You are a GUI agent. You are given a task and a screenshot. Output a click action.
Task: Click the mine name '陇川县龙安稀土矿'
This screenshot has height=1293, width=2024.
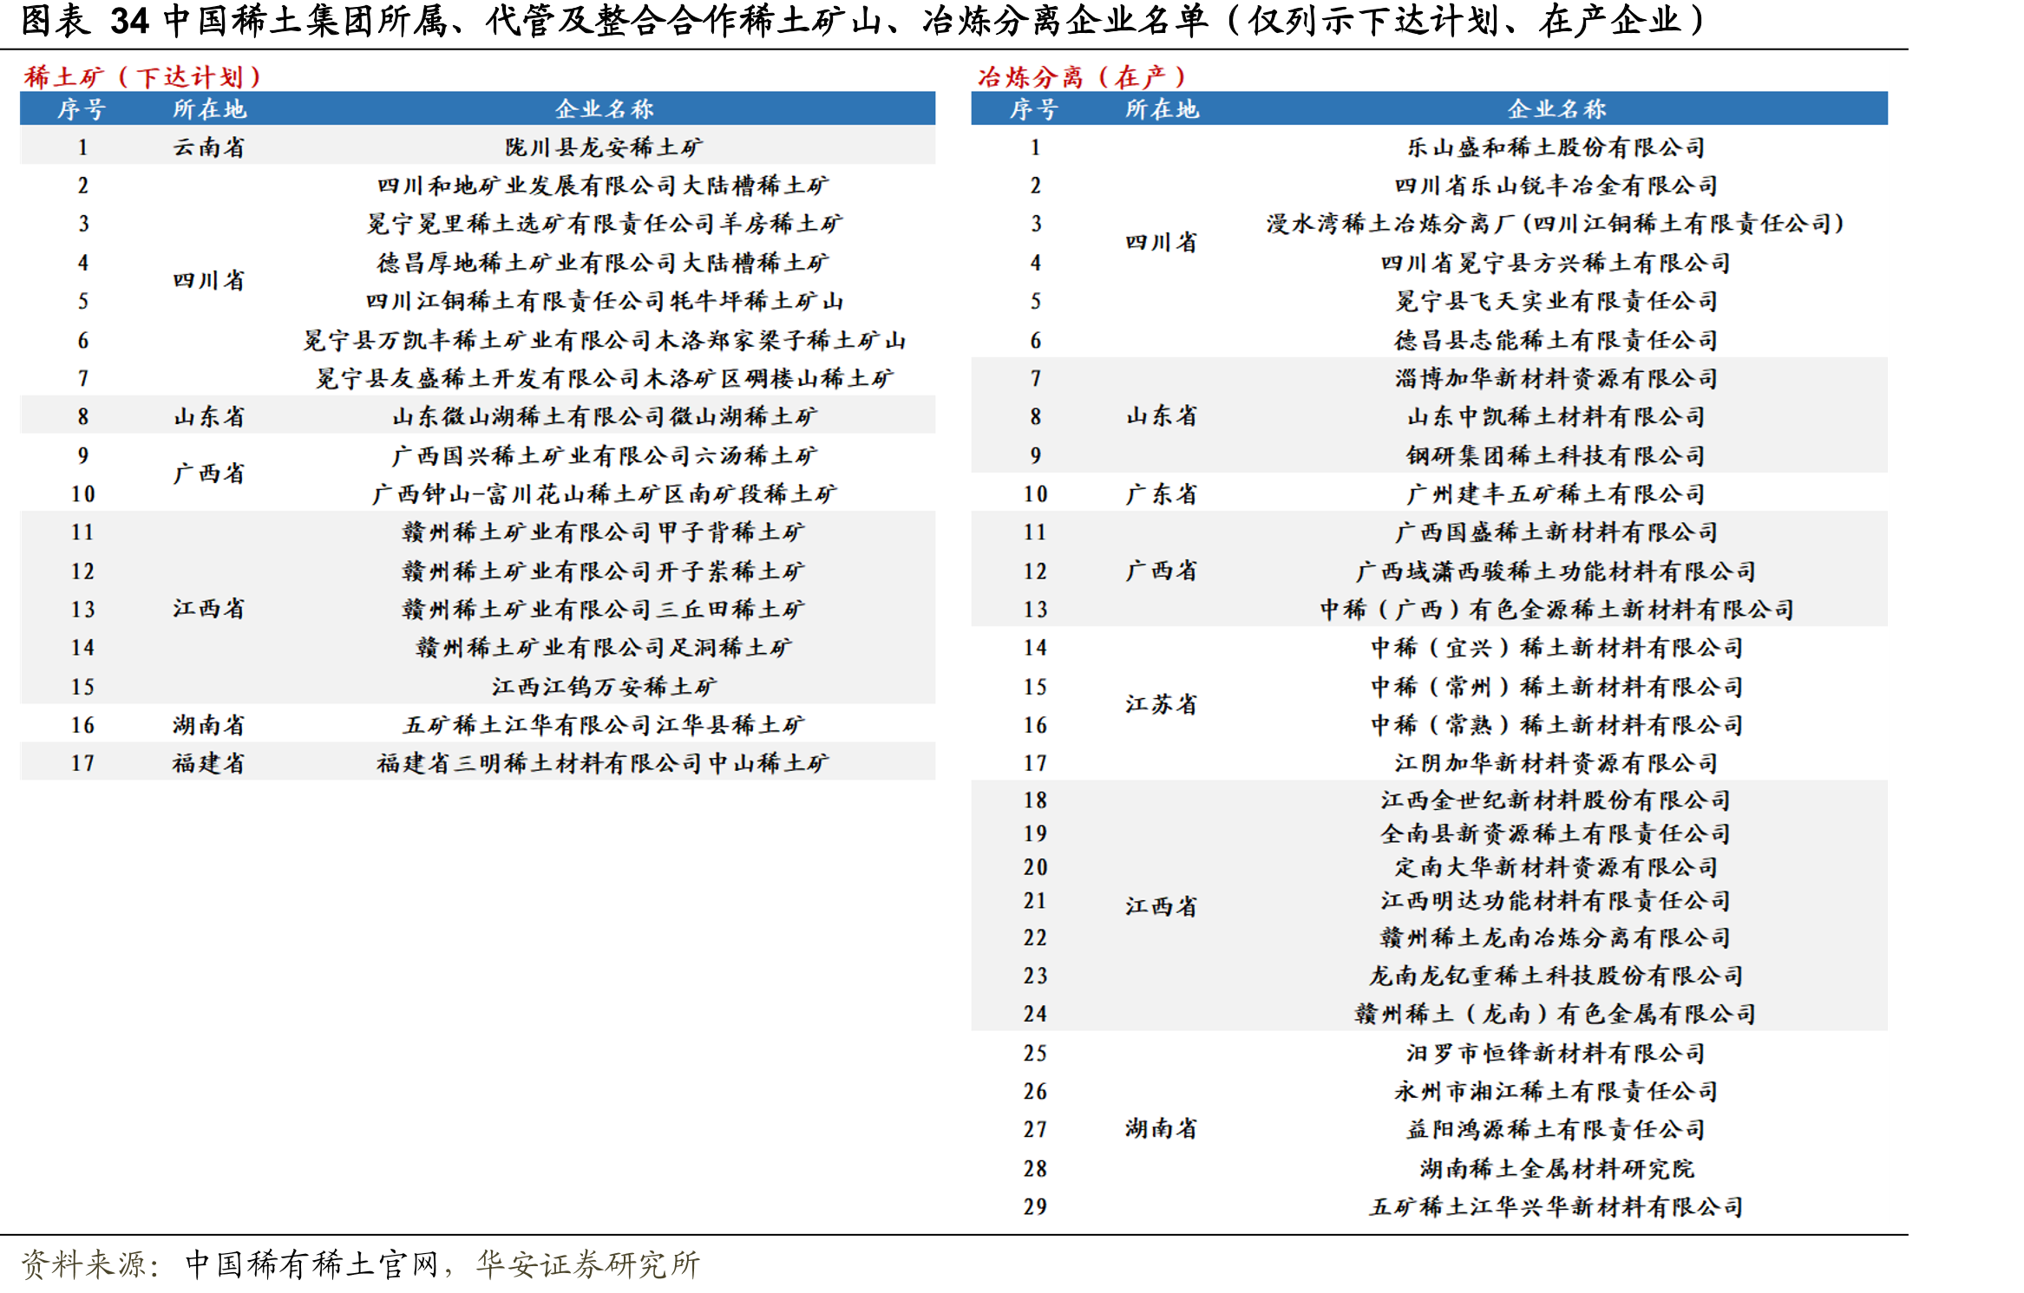[604, 147]
